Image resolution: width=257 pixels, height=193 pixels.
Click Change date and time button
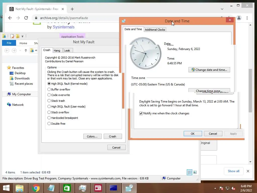point(209,70)
